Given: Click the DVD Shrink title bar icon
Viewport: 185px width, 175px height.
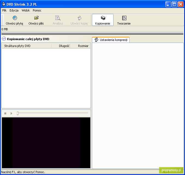Looking at the screenshot, I should [4, 4].
